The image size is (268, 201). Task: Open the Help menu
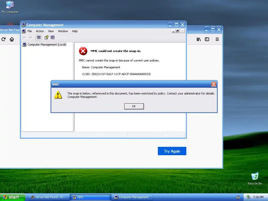click(75, 31)
